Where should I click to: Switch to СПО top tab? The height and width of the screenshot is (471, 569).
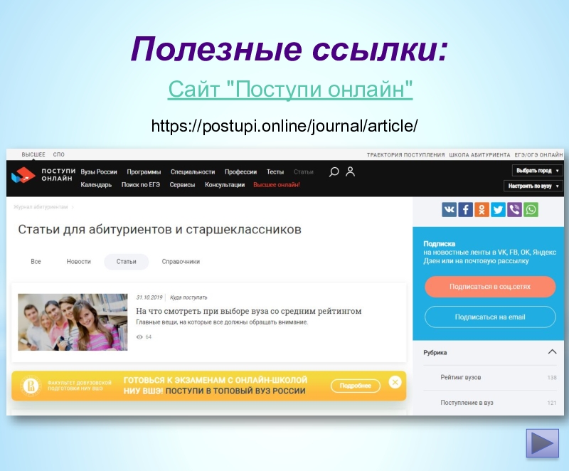[59, 154]
